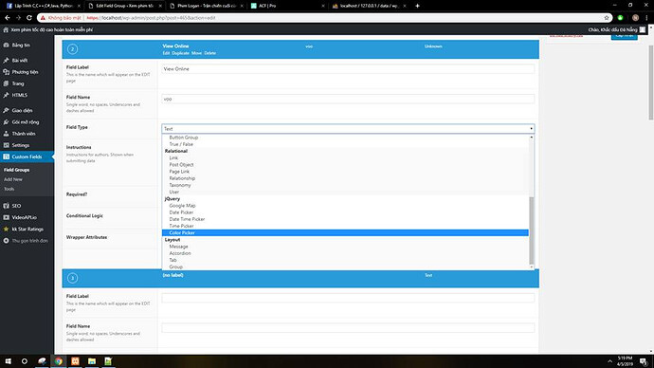Open the new browser tab
This screenshot has width=654, height=368.
pyautogui.click(x=417, y=6)
